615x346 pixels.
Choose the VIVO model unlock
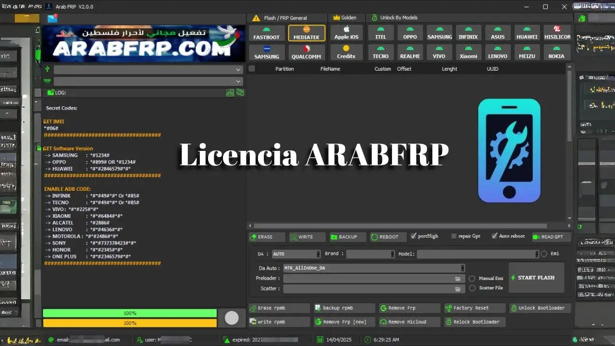point(440,52)
